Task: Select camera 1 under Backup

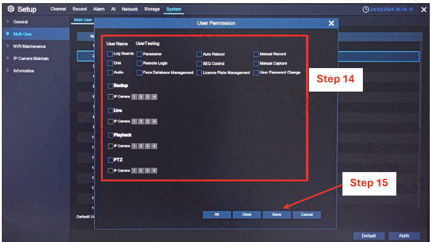Action: 134,97
